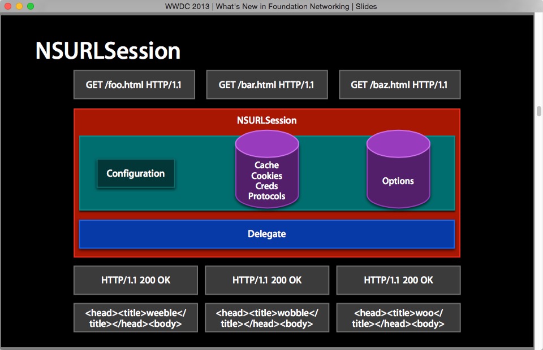Click the large NSURLSession slide heading
Image resolution: width=543 pixels, height=350 pixels.
[x=108, y=51]
